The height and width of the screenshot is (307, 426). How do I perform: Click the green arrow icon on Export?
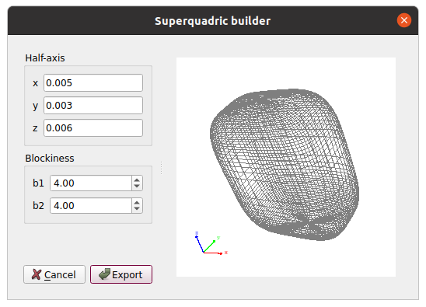click(x=104, y=274)
